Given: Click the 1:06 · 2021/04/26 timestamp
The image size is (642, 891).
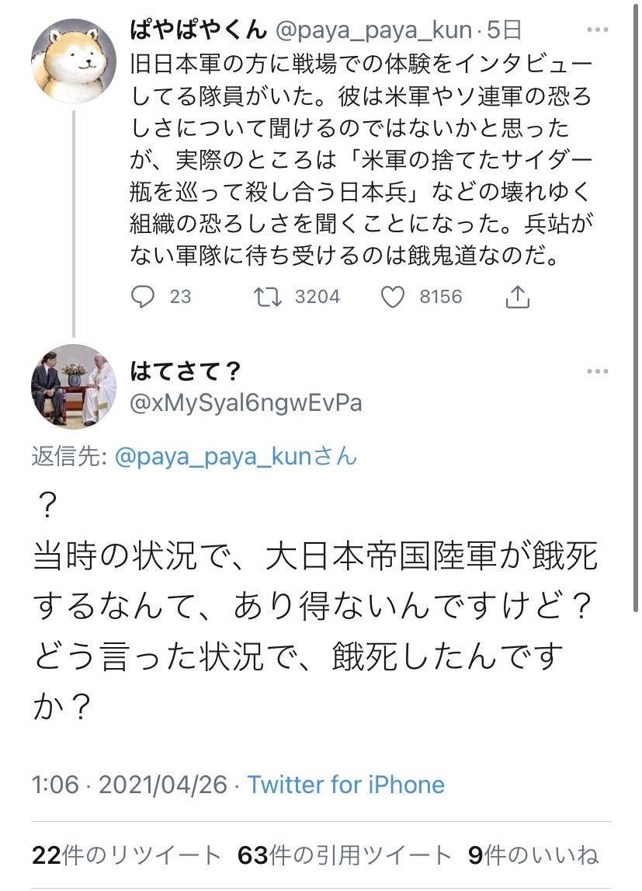Looking at the screenshot, I should pos(130,785).
